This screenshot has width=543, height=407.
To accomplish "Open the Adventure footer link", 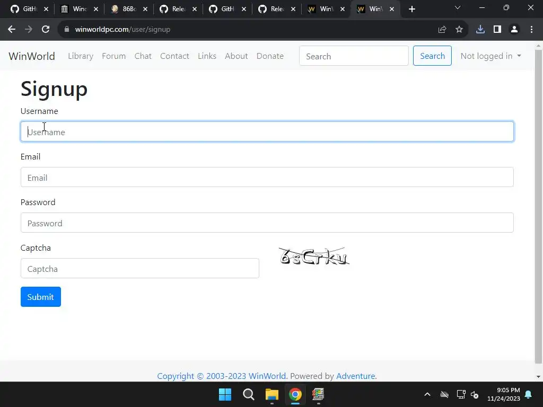I will 355,376.
